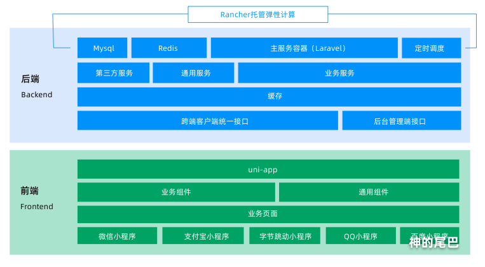Image resolution: width=485 pixels, height=267 pixels.
Task: Select the Mysql block
Action: point(102,48)
